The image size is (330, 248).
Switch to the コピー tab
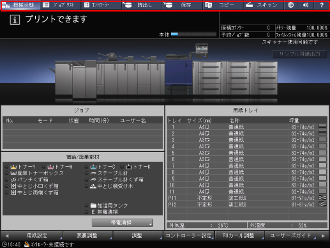(223, 5)
